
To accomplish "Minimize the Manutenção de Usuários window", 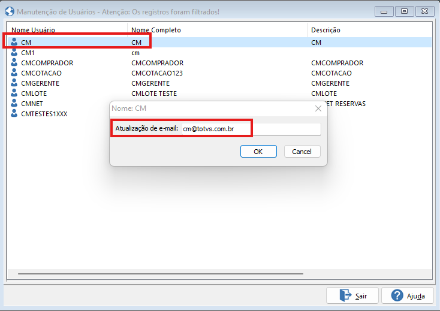I will pyautogui.click(x=384, y=11).
